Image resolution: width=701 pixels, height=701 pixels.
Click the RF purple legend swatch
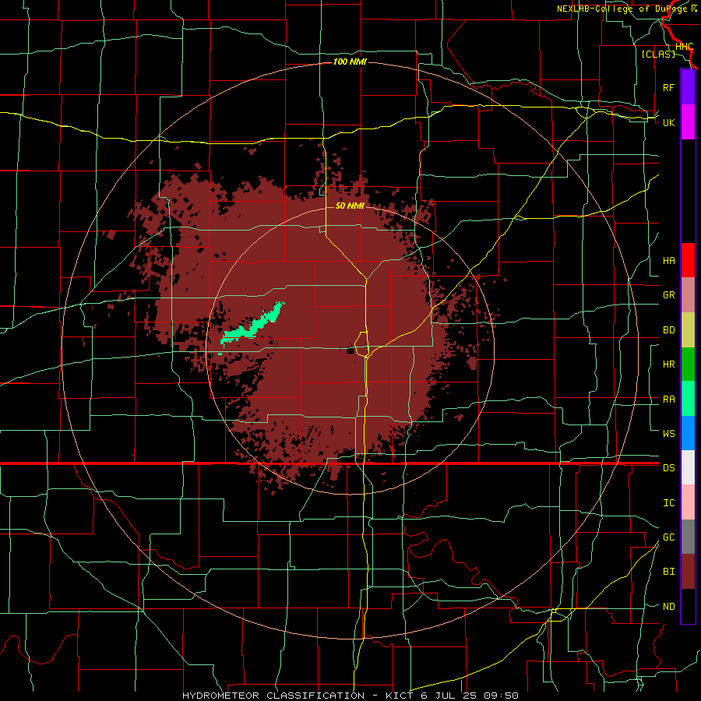[688, 87]
